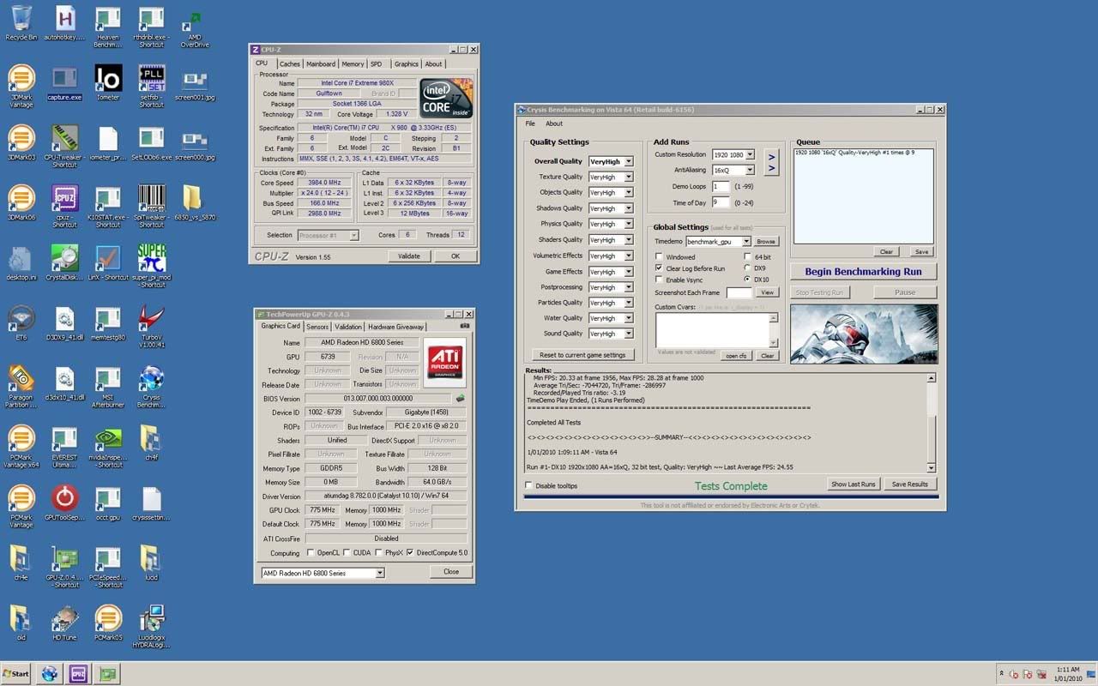Expand the Overall Quality dropdown
The width and height of the screenshot is (1098, 686).
pyautogui.click(x=628, y=161)
